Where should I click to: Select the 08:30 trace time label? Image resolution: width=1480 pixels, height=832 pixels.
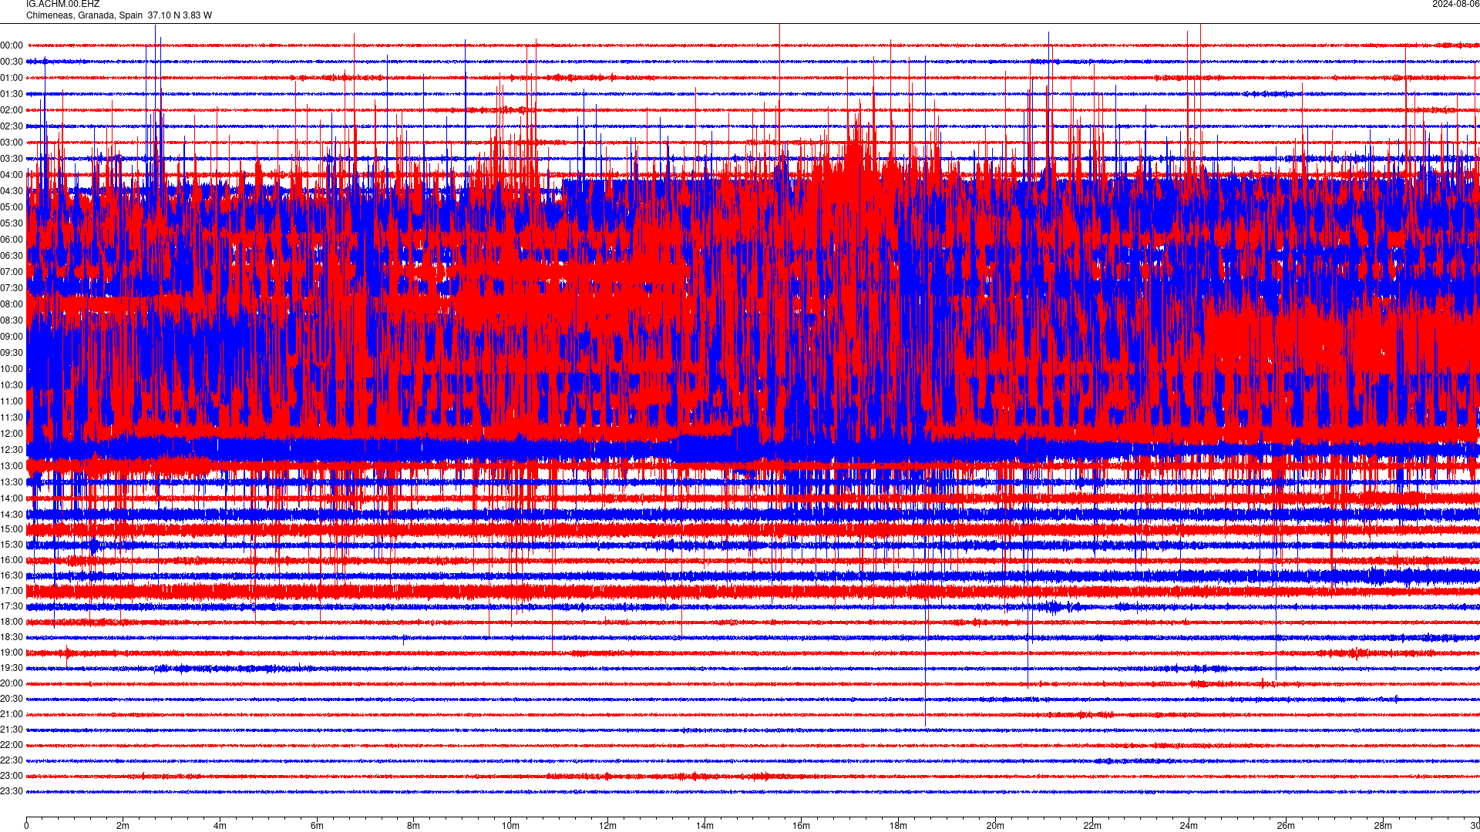click(12, 320)
